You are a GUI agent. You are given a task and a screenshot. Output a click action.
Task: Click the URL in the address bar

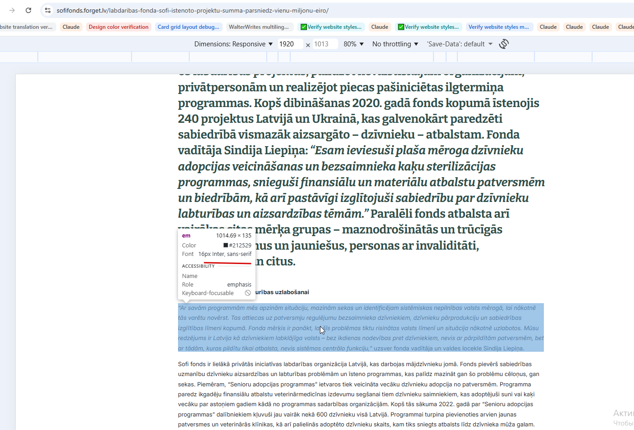click(x=192, y=10)
